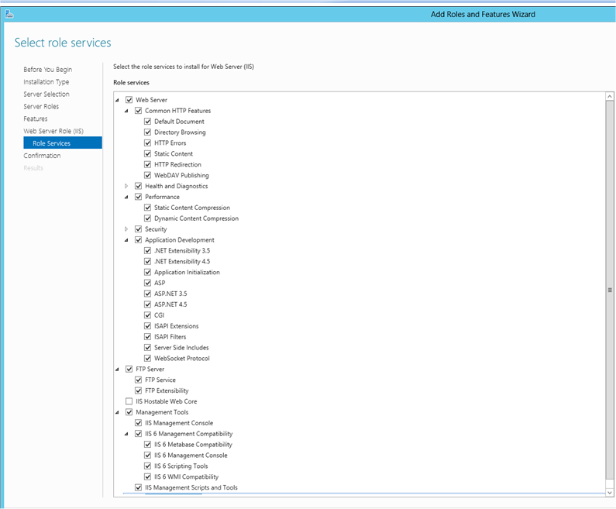Collapse the FTP Server node
The width and height of the screenshot is (616, 509).
(x=117, y=370)
